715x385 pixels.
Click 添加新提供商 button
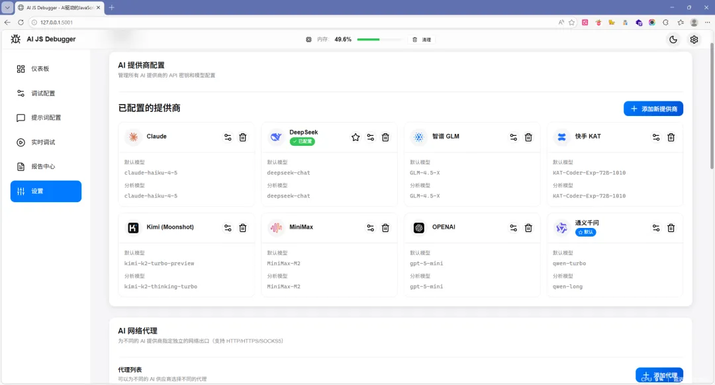coord(653,109)
